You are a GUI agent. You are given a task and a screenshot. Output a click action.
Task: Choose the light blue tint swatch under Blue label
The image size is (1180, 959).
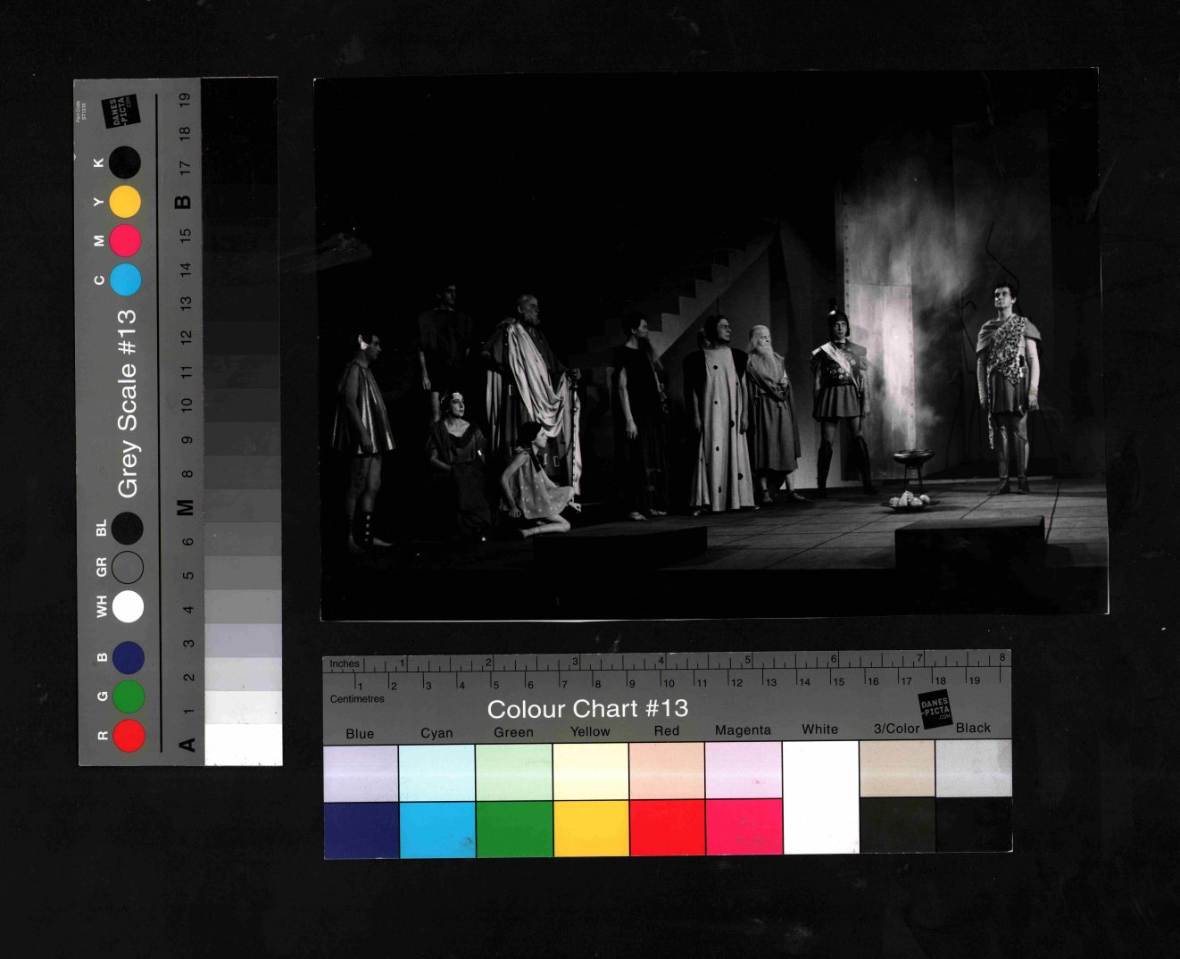(x=361, y=773)
